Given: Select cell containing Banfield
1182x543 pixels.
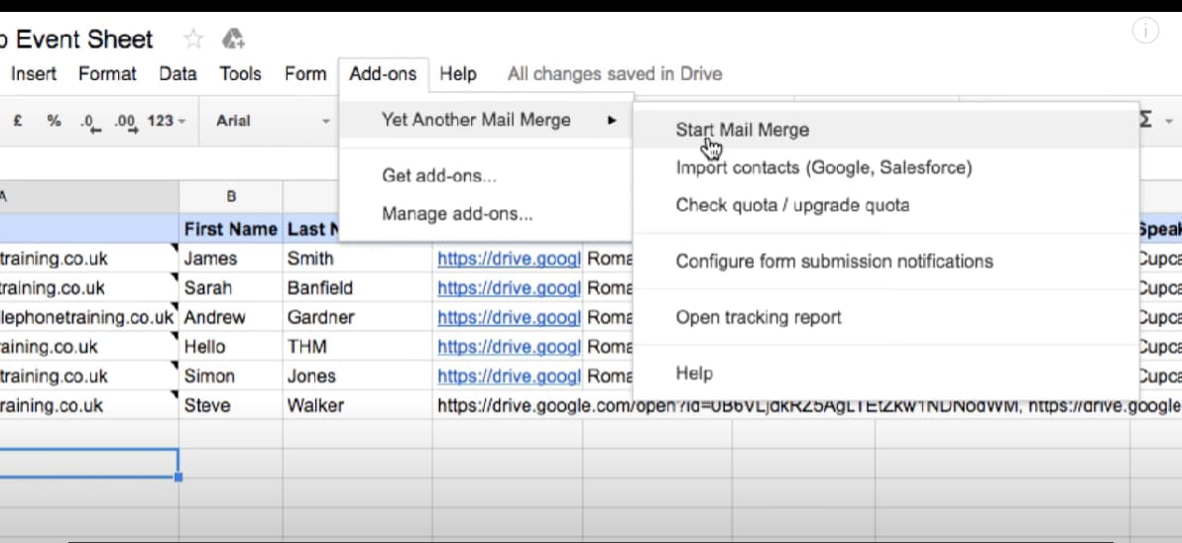Looking at the screenshot, I should point(357,287).
